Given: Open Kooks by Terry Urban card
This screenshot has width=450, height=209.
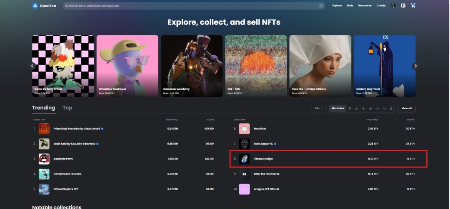Looking at the screenshot, I should [x=63, y=66].
